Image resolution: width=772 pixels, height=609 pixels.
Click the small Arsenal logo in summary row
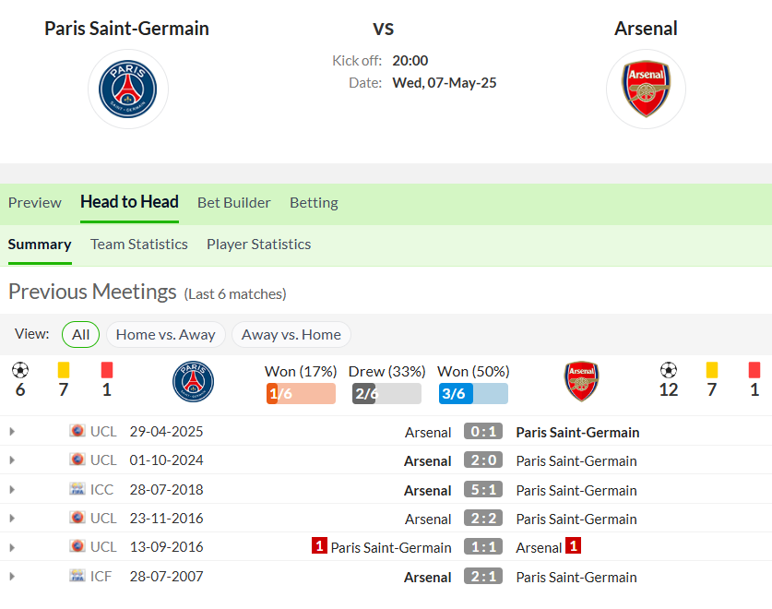tap(581, 381)
